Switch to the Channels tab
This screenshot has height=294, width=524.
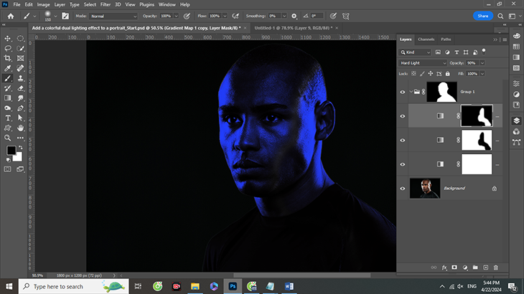point(426,39)
